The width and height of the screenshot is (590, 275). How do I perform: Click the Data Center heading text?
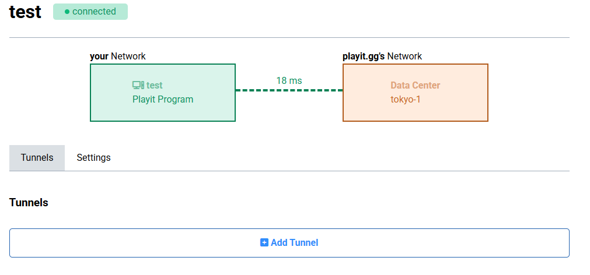tap(416, 85)
